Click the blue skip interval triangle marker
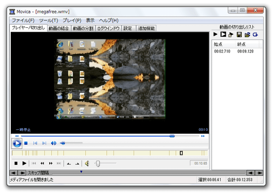 pos(81,172)
